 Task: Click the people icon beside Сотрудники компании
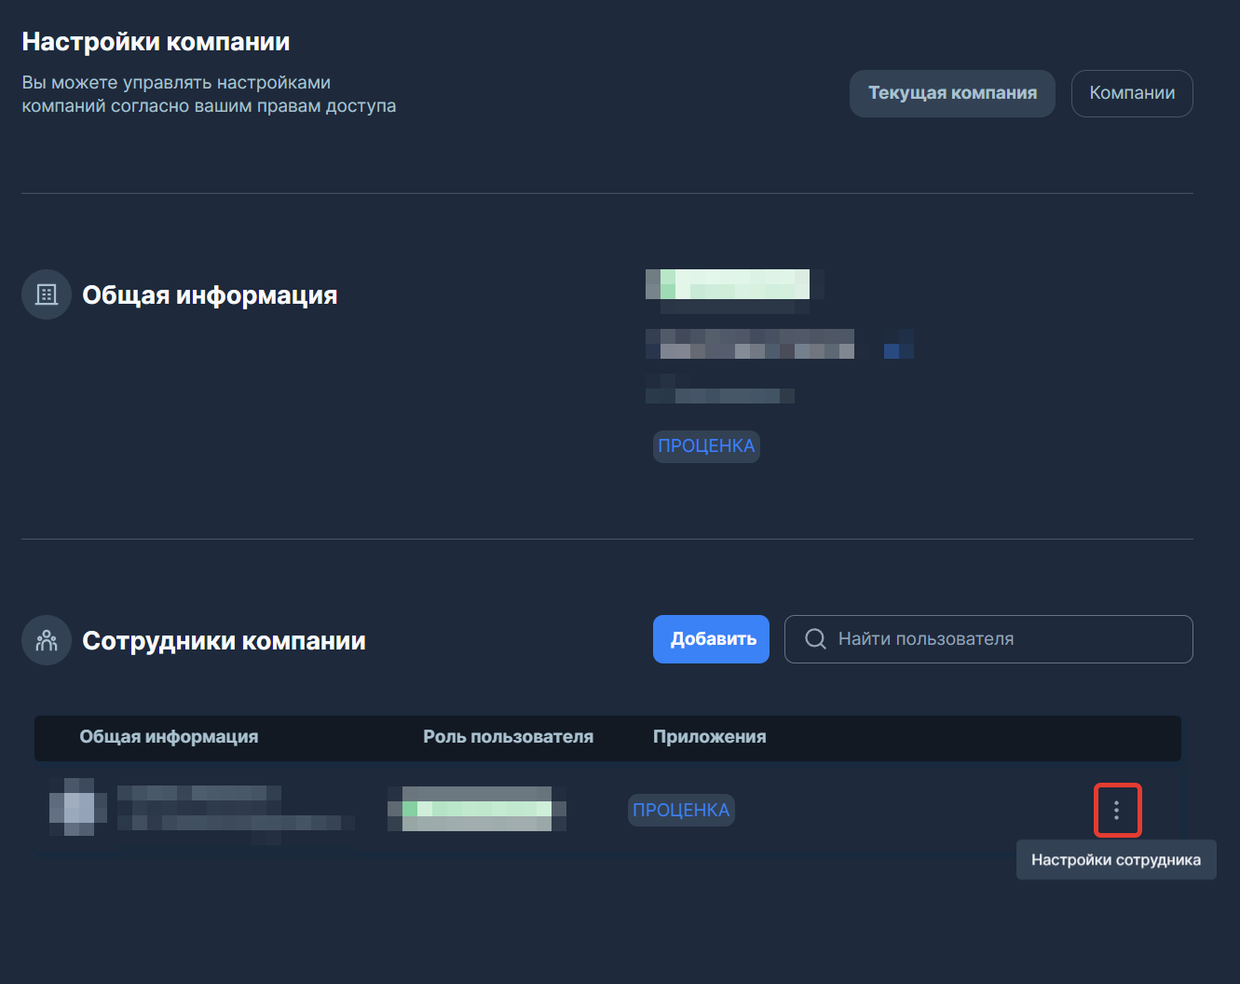(47, 640)
